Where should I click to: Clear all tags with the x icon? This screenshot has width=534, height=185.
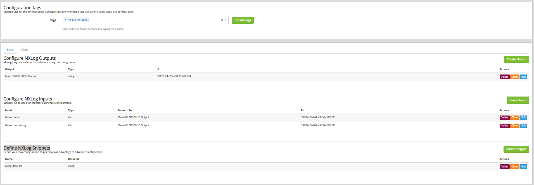pos(222,20)
